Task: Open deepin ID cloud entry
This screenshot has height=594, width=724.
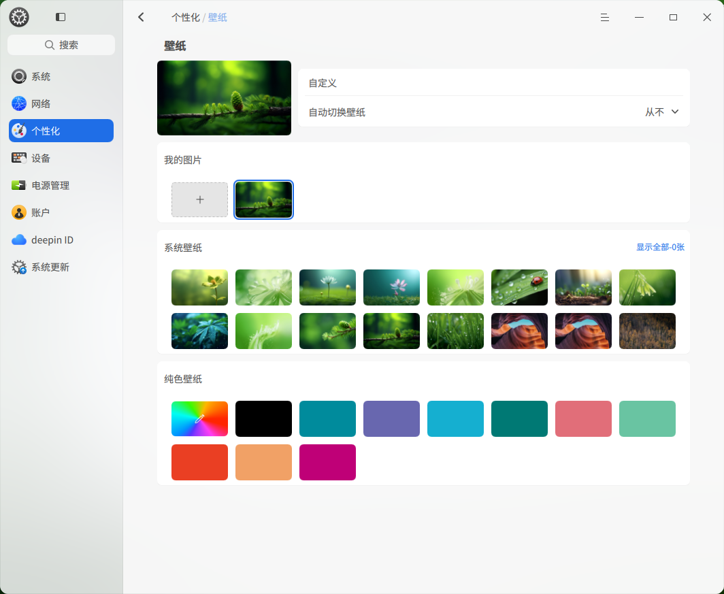Action: (x=61, y=240)
